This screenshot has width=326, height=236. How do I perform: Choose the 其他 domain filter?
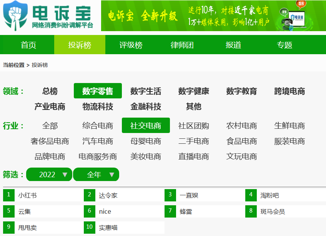click(194, 106)
